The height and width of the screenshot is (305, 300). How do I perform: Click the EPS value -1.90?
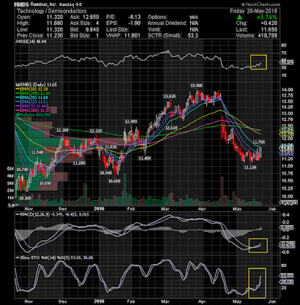[134, 23]
